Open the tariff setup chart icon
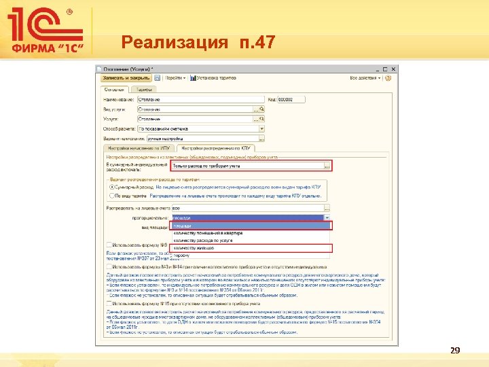489x367 pixels. point(193,78)
